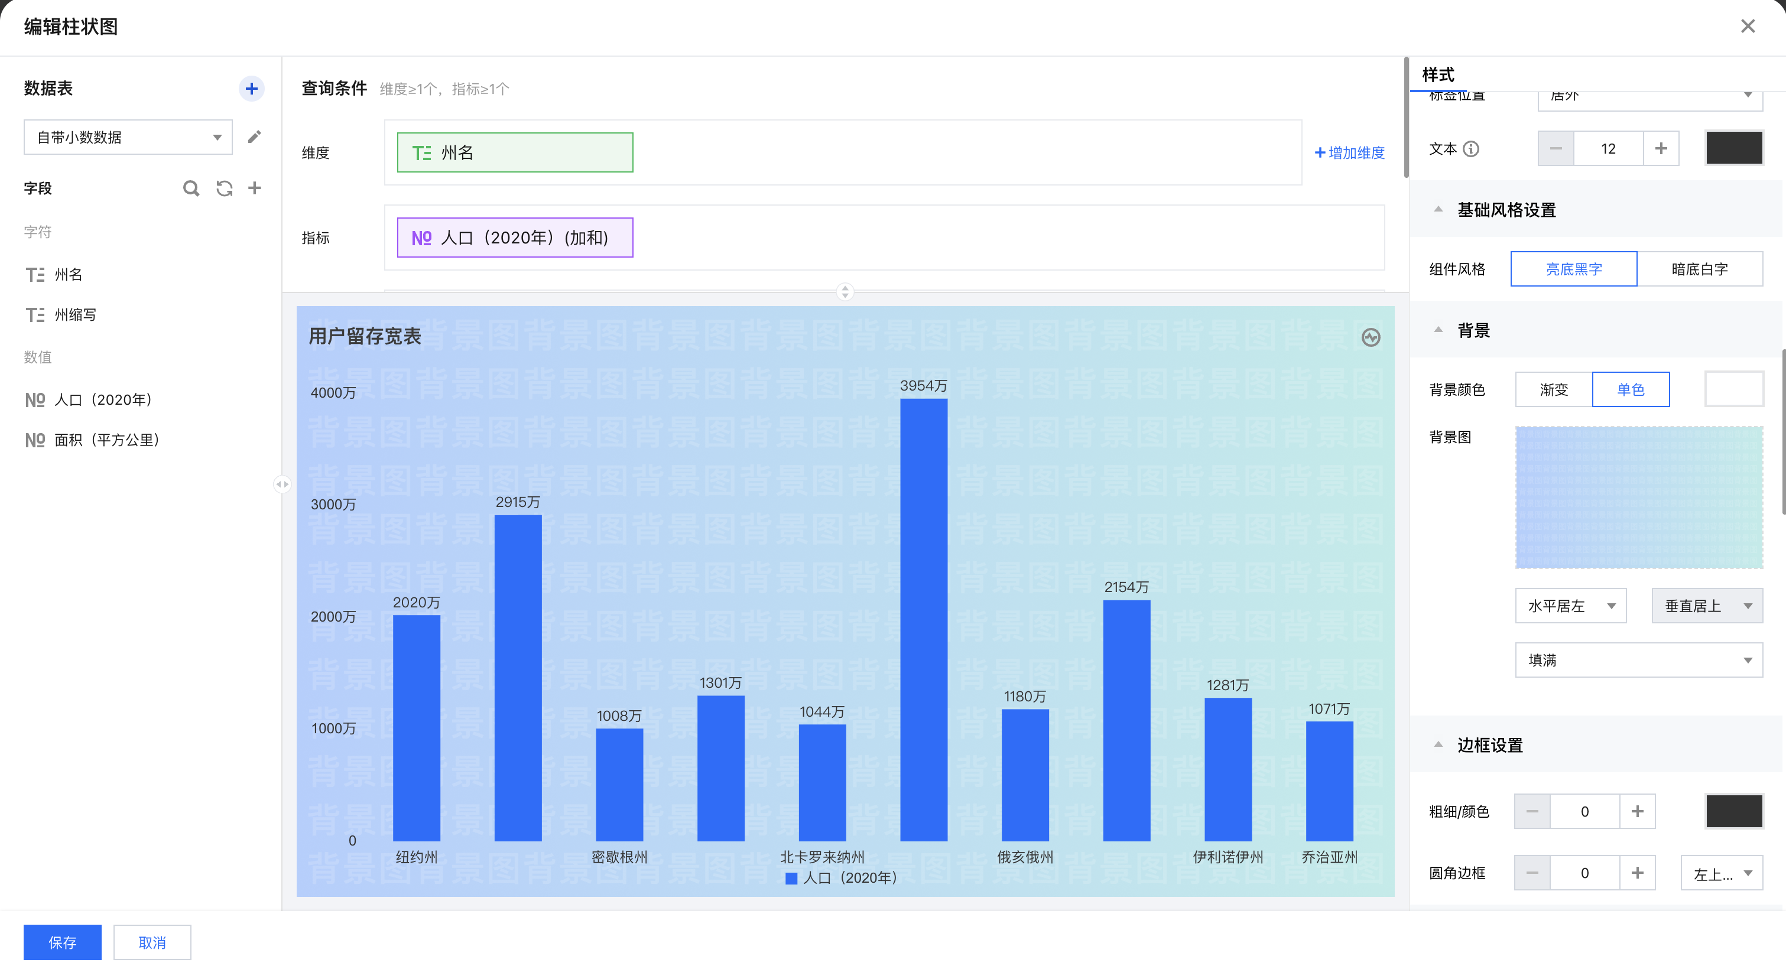Open the 自带小数数据 data table dropdown
Image resolution: width=1786 pixels, height=969 pixels.
(x=128, y=137)
